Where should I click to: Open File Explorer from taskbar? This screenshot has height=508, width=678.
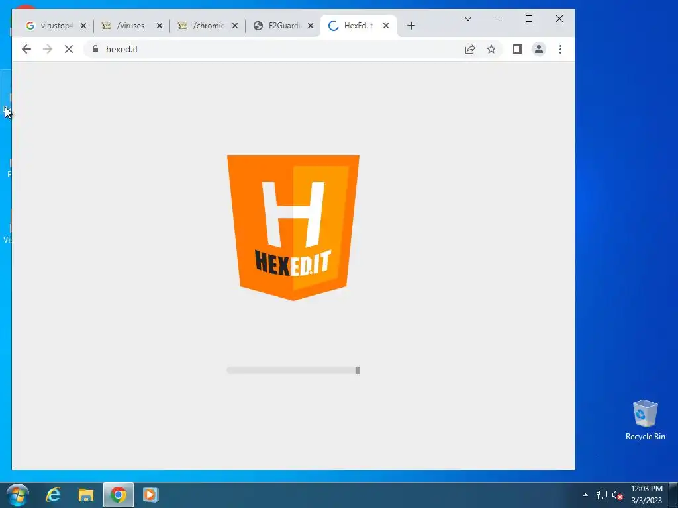pyautogui.click(x=85, y=495)
